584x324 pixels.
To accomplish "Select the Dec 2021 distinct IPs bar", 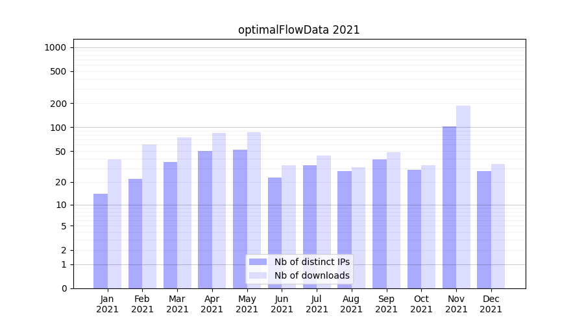I will (x=484, y=229).
